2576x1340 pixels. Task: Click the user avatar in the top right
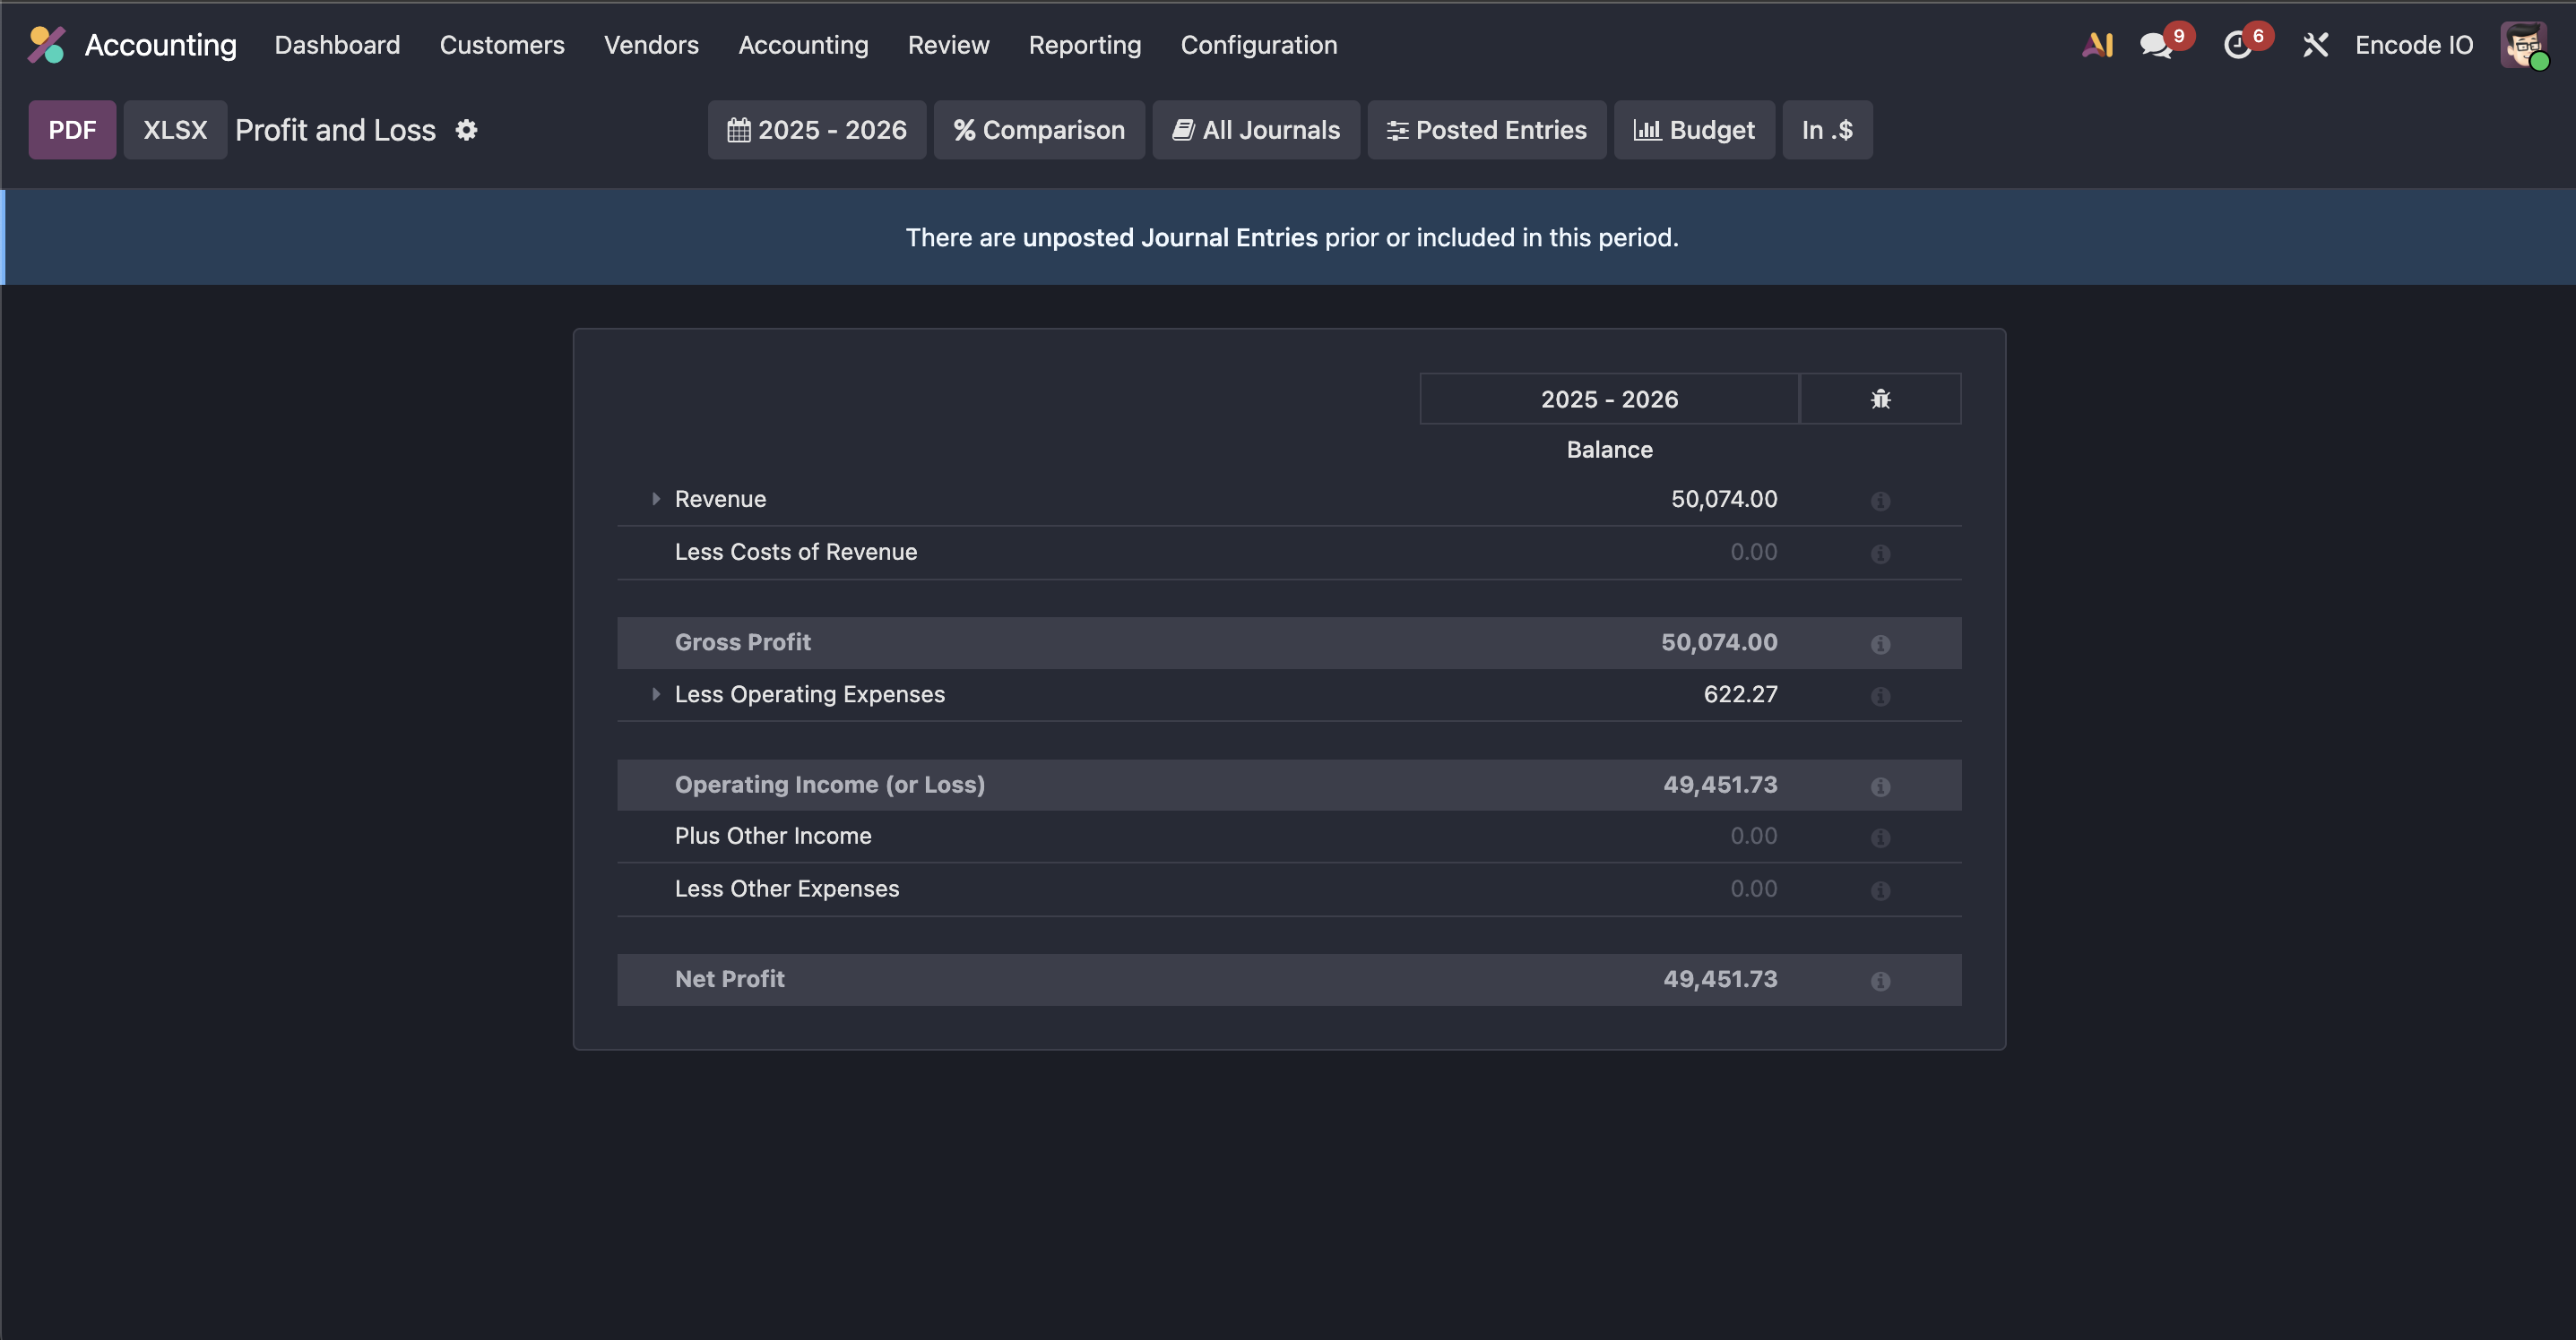point(2522,45)
